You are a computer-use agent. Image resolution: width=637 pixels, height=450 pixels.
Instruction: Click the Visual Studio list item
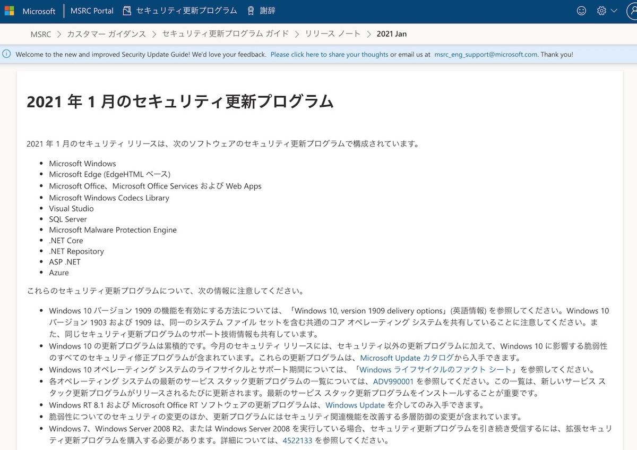tap(71, 209)
